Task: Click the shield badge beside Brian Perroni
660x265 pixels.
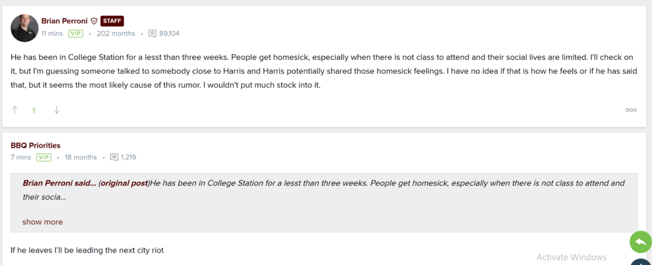Action: click(x=94, y=21)
